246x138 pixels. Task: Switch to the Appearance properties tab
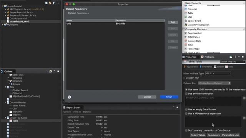point(191,67)
